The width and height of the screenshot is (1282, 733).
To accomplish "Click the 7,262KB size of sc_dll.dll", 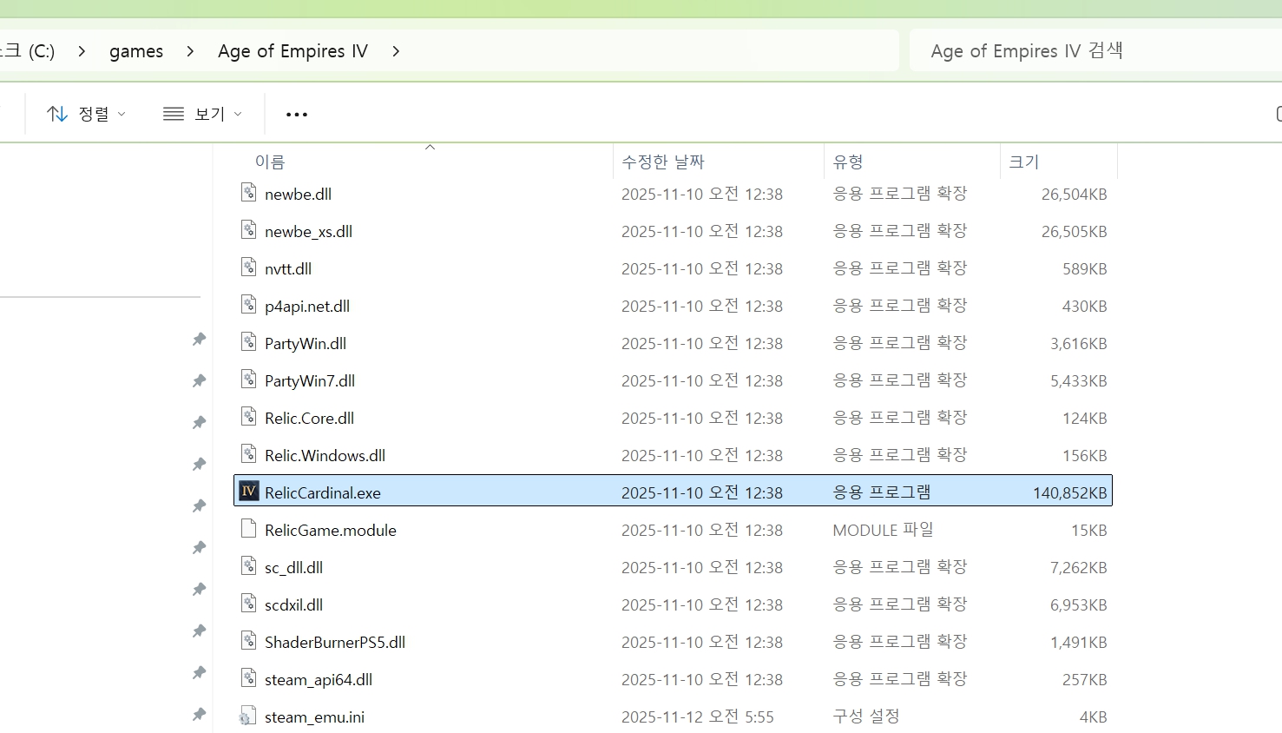I will tap(1079, 568).
